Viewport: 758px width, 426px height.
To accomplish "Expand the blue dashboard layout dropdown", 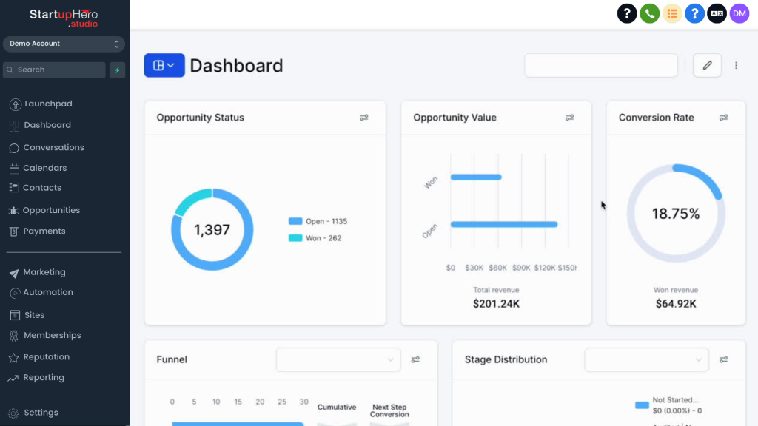I will (164, 66).
